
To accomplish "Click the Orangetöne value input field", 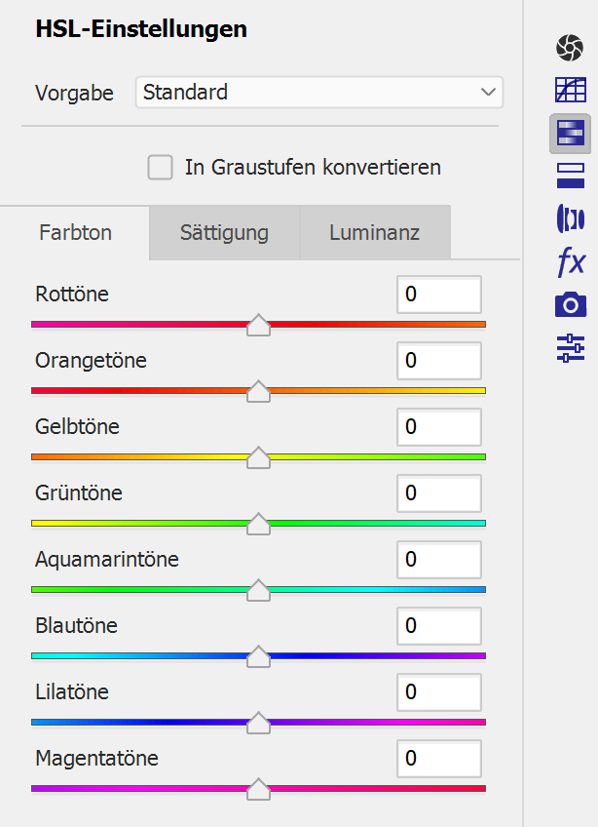I will 438,361.
